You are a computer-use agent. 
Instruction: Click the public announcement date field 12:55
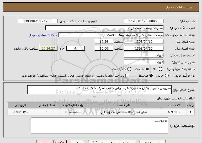[x=38, y=21]
